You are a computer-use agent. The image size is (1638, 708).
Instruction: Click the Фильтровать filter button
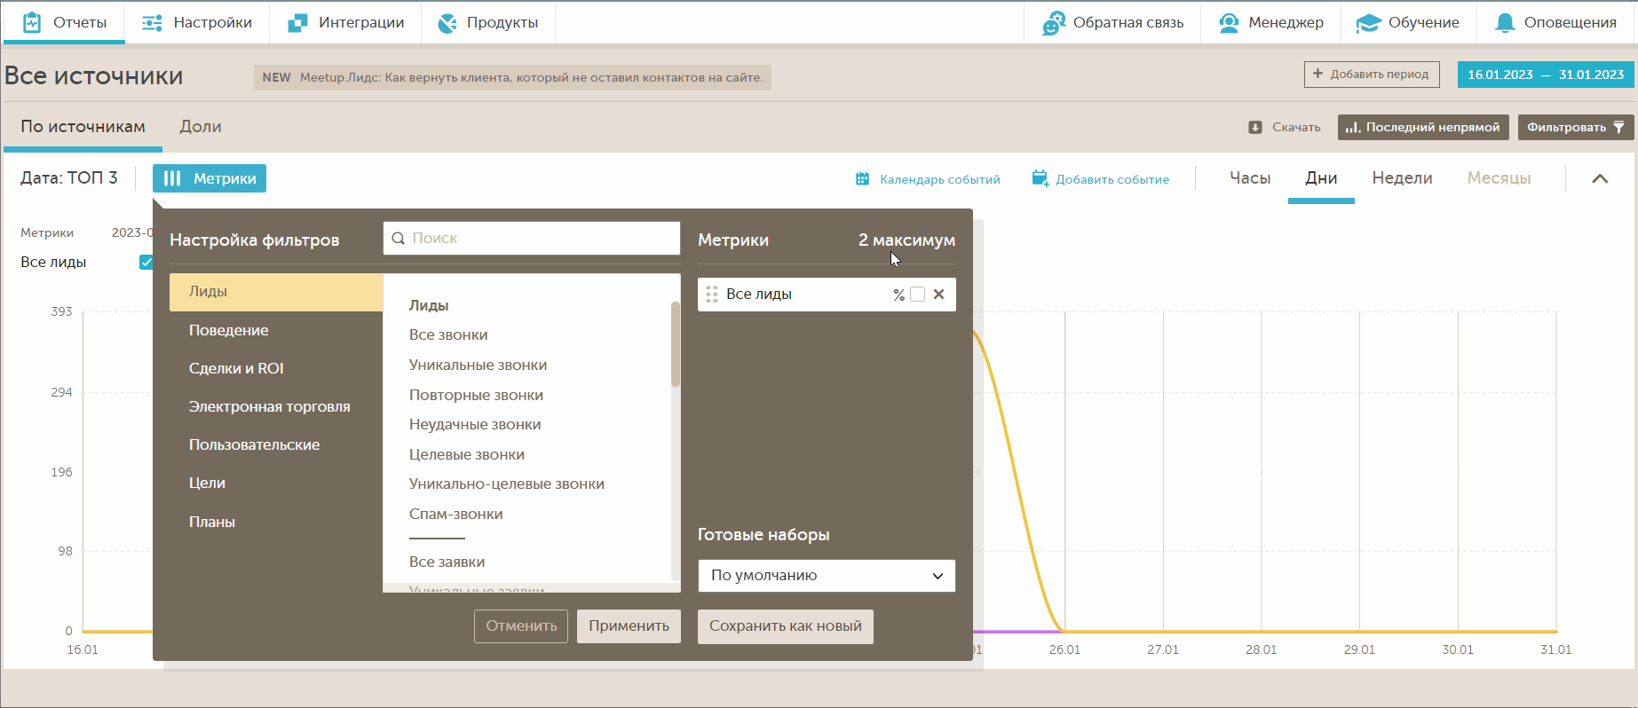(x=1576, y=128)
